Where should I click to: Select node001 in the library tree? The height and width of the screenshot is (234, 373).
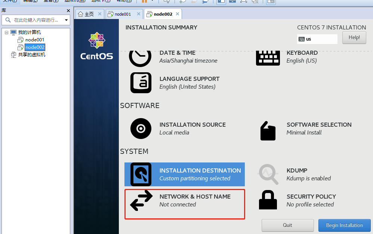pos(35,40)
